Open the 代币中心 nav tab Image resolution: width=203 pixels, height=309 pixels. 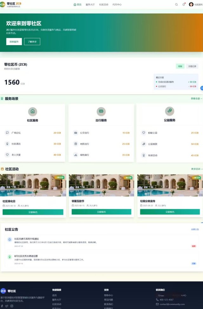(x=117, y=4)
